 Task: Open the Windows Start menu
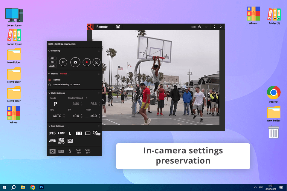pyautogui.click(x=4, y=187)
